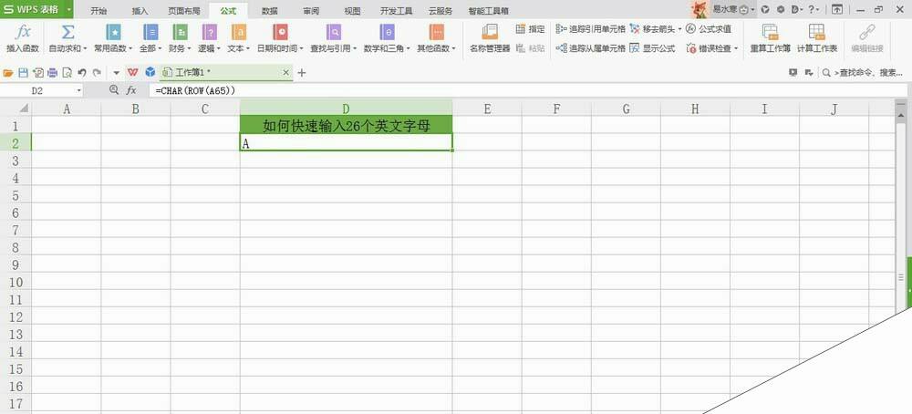Open the Name Box dropdown arrow next to D2
Screen dimensions: 912x414
tap(78, 90)
